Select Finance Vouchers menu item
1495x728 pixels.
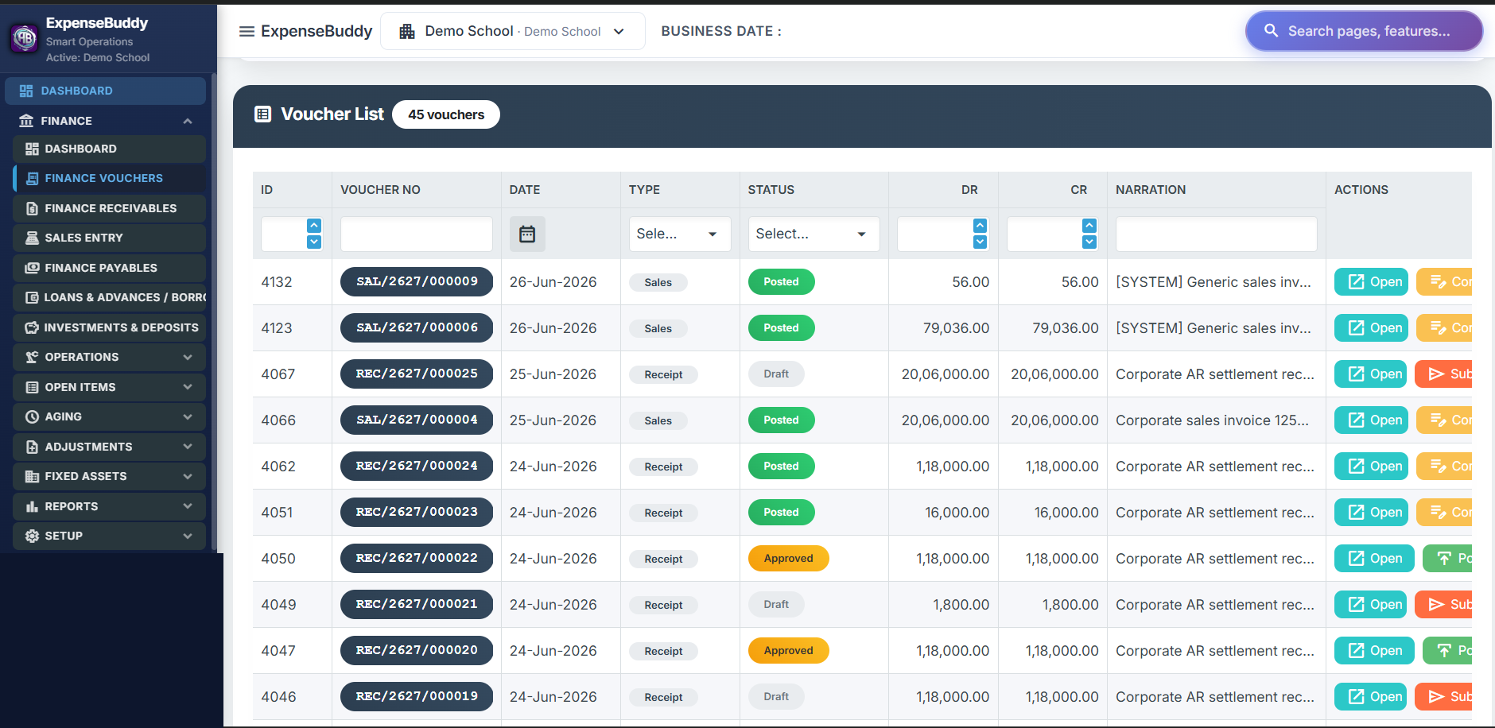[x=110, y=178]
